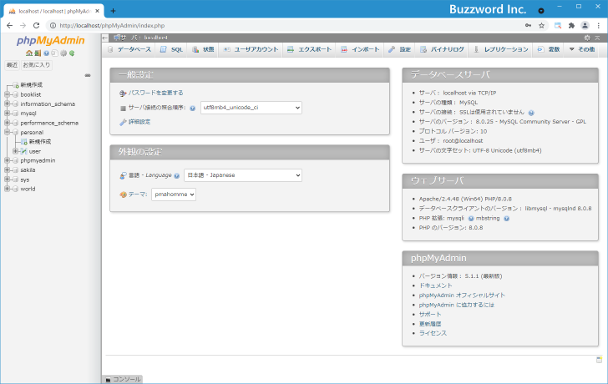The height and width of the screenshot is (384, 608).
Task: Open the 日本語 - Japanese language dropdown
Action: tap(243, 175)
